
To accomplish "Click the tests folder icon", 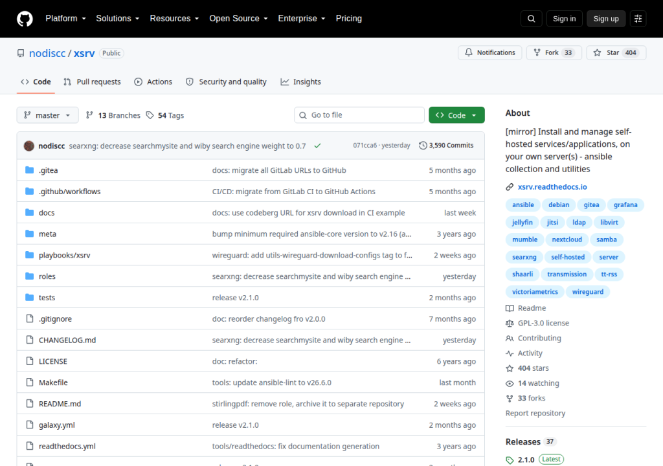I will 29,297.
